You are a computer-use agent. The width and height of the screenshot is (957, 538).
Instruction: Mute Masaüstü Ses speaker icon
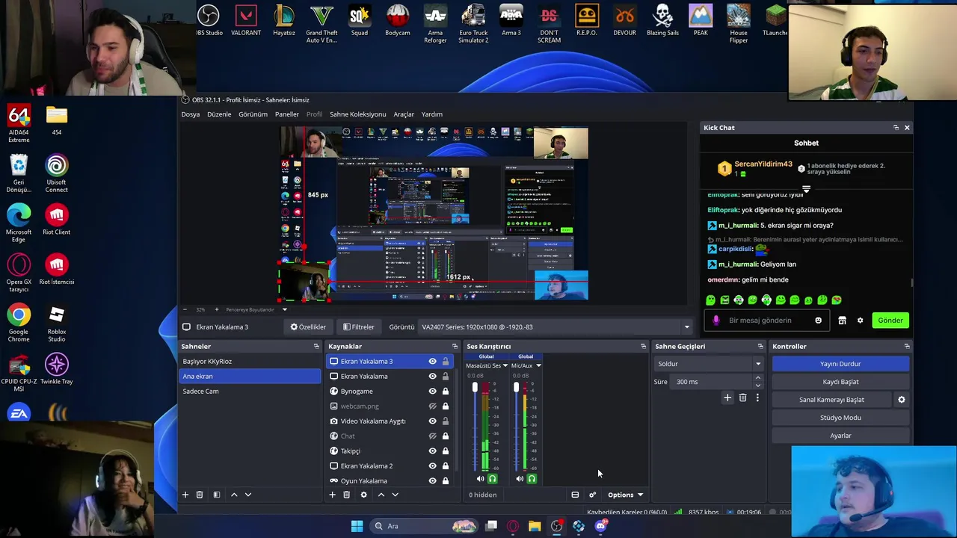click(481, 479)
